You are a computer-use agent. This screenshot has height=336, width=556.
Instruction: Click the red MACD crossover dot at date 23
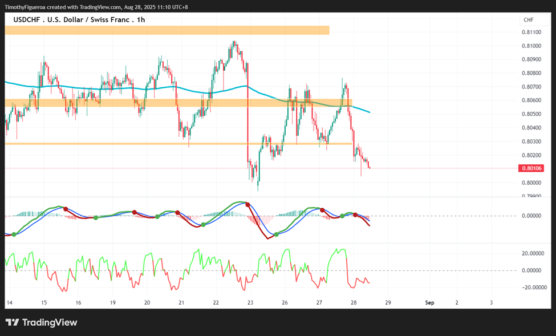[248, 205]
